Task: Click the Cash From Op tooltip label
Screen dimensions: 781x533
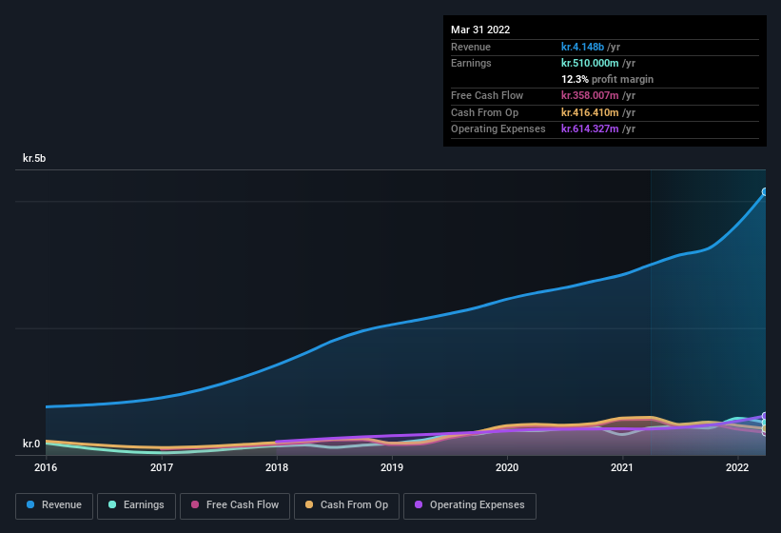Action: [x=484, y=112]
